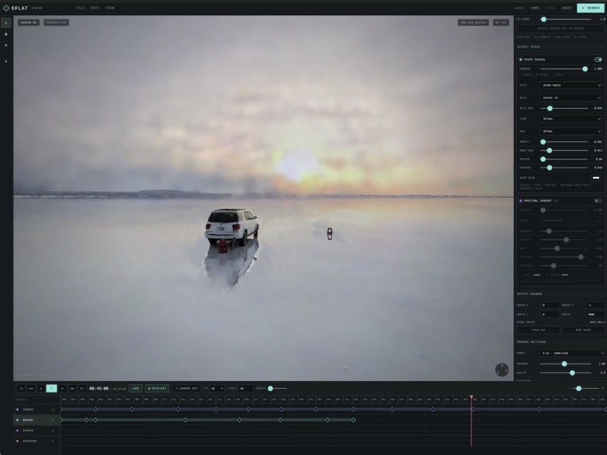This screenshot has width=607, height=455.
Task: Click the Camera Key button
Action: tap(187, 388)
